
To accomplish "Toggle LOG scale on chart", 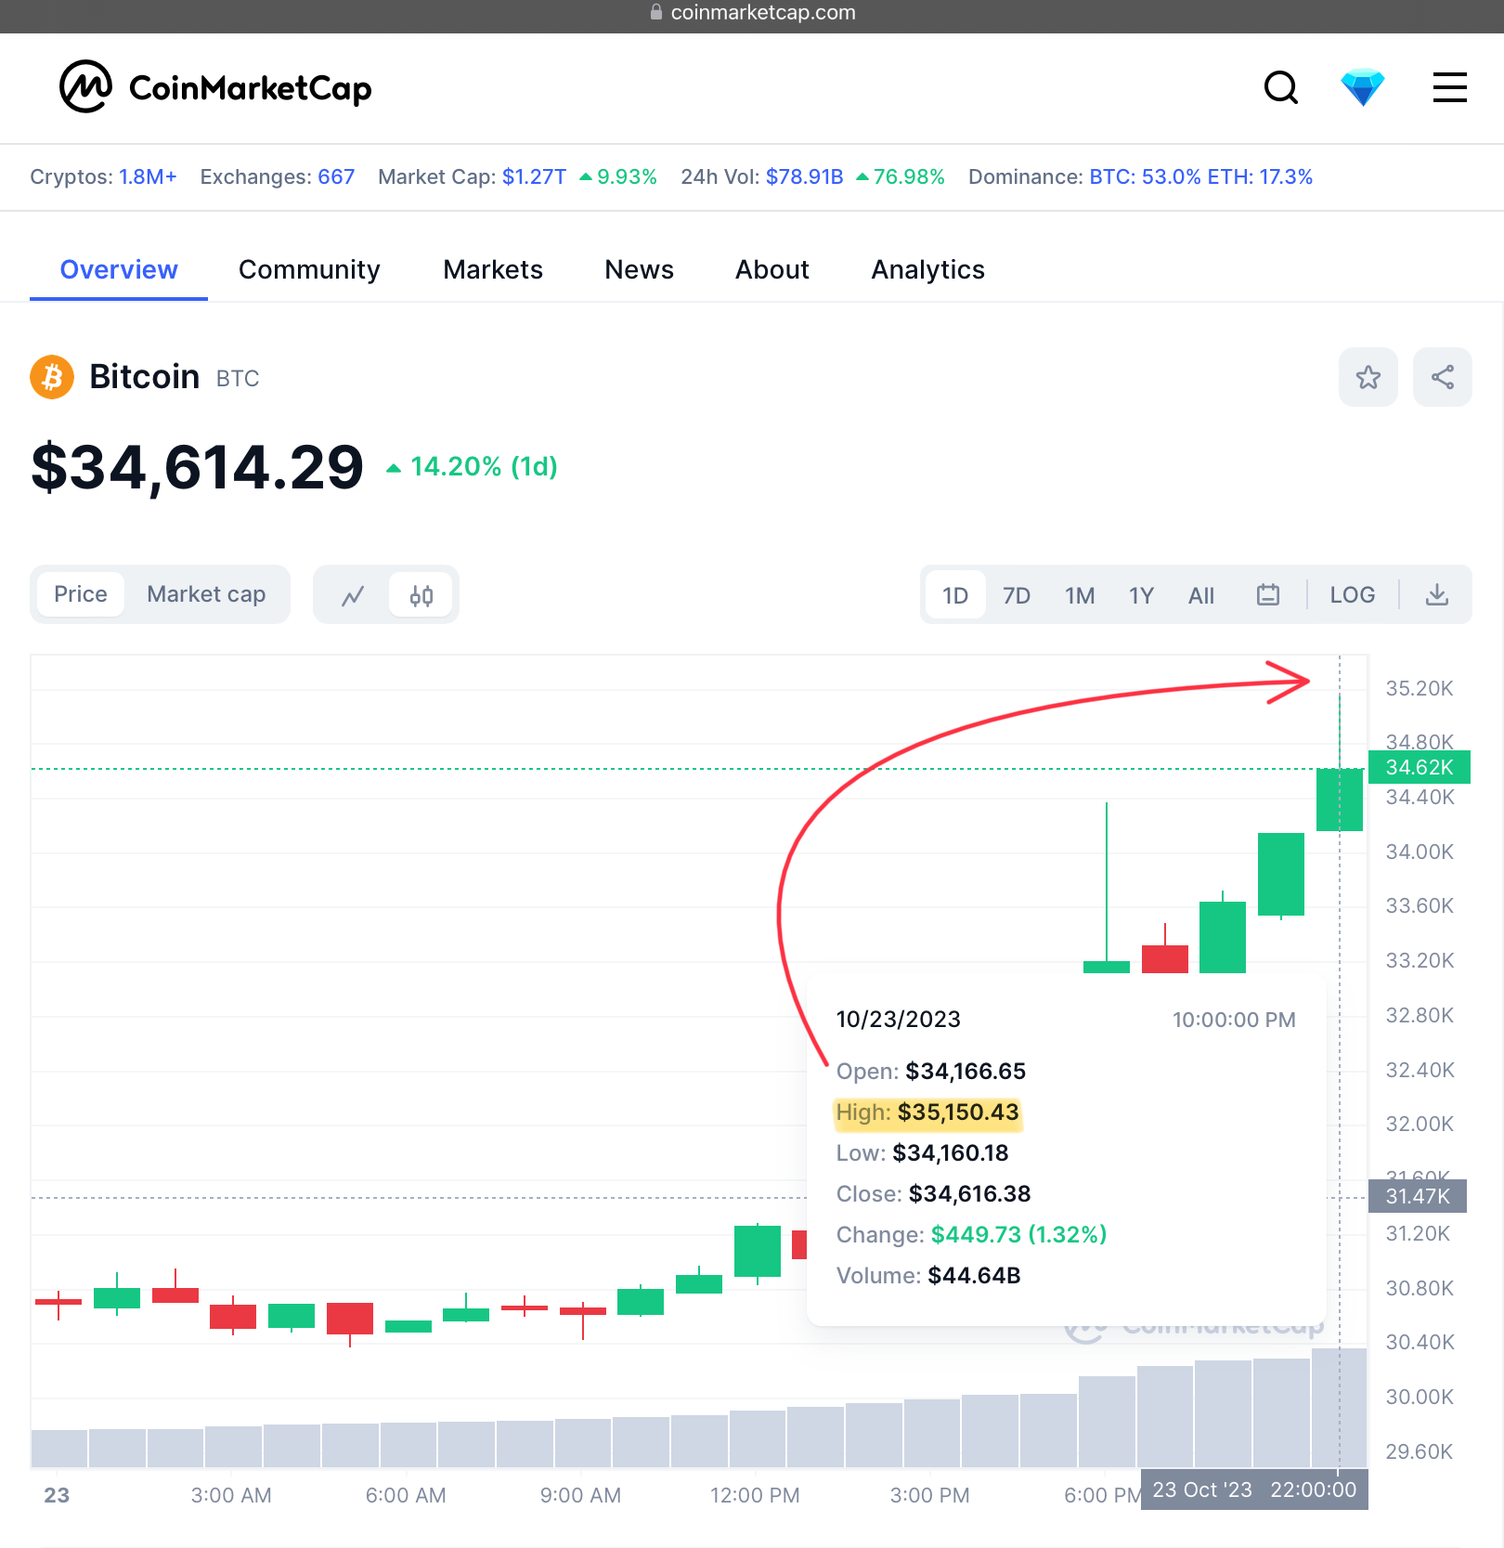I will click(1352, 595).
